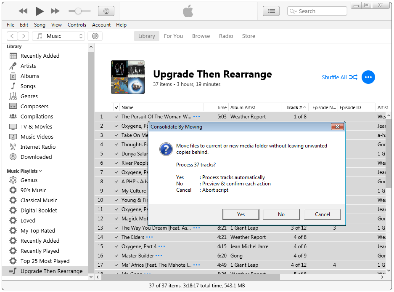The height and width of the screenshot is (292, 394).
Task: Open the Recently Played smart playlist
Action: (x=40, y=251)
